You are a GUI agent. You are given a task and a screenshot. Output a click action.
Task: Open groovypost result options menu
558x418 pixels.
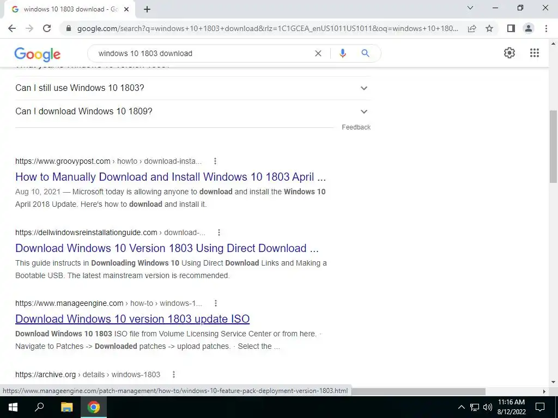point(215,161)
